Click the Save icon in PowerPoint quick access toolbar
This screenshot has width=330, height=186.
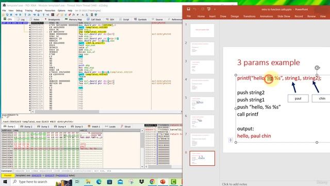pyautogui.click(x=188, y=9)
